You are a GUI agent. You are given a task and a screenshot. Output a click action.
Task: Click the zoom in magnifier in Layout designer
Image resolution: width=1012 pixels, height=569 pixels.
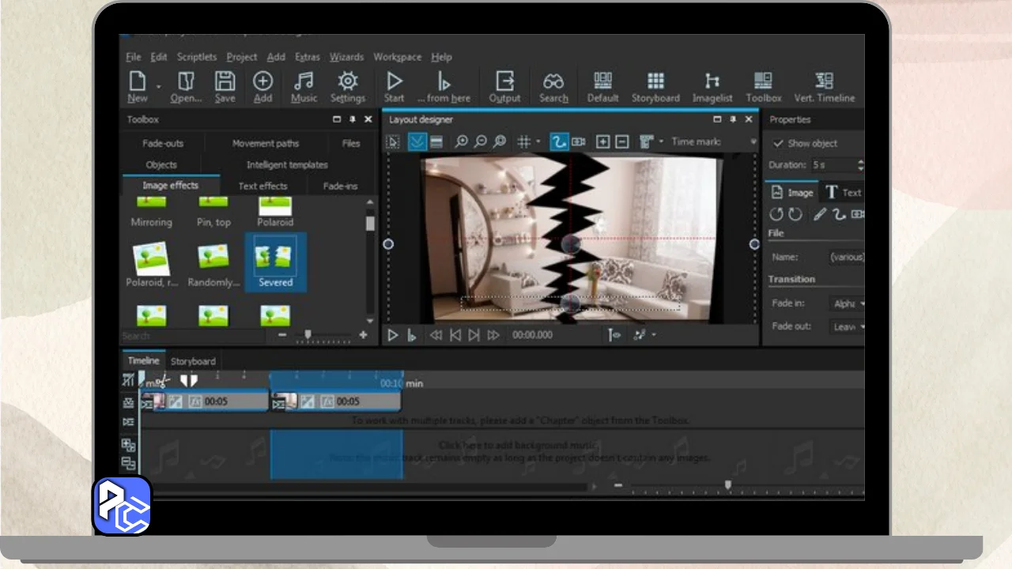coord(461,142)
